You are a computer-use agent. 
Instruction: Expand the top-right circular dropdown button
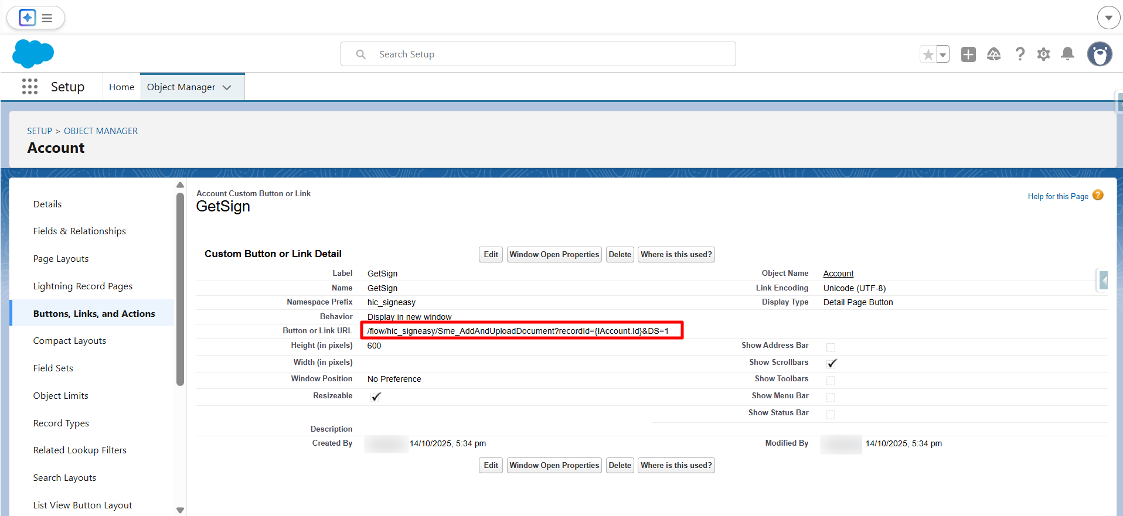click(x=1108, y=18)
